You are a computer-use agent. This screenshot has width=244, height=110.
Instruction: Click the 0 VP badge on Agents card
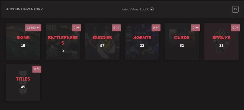(156, 28)
